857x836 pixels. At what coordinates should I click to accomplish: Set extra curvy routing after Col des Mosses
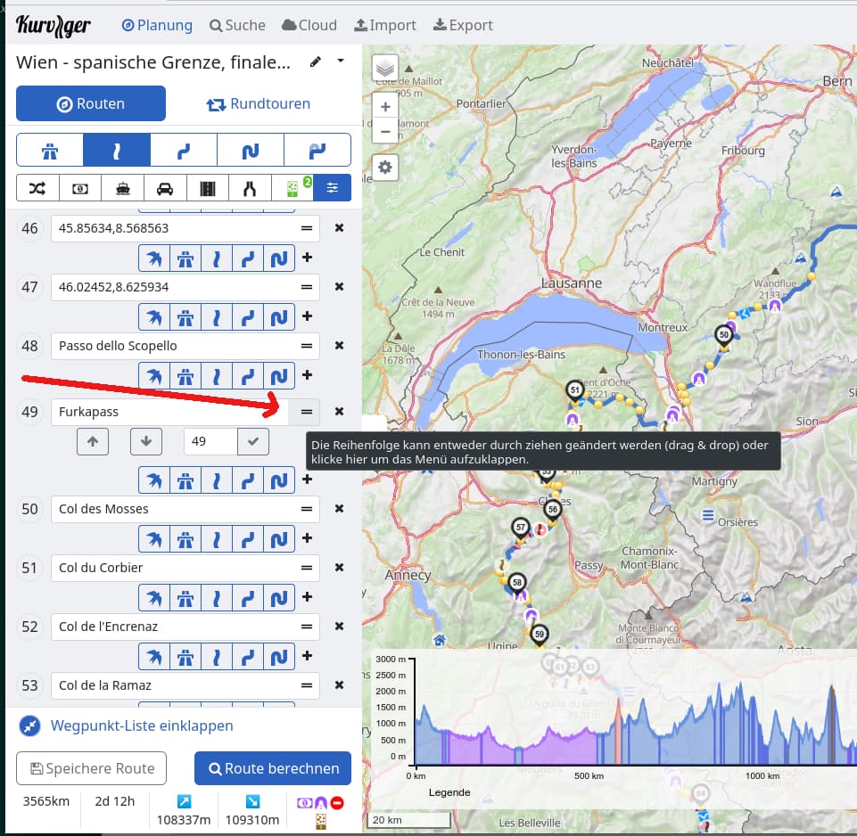(279, 539)
